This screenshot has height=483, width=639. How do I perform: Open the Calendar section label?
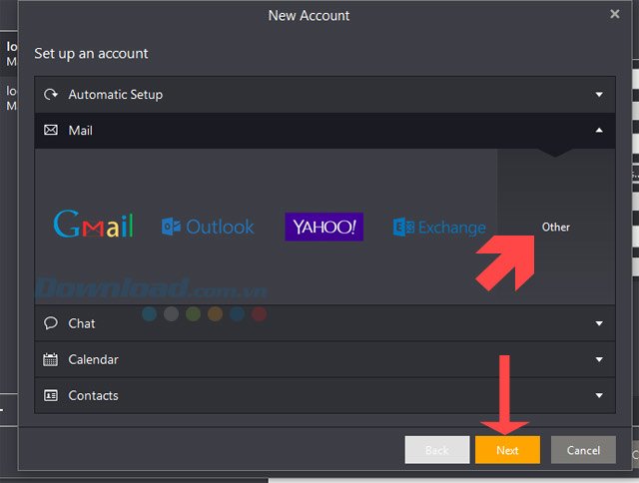[x=93, y=359]
